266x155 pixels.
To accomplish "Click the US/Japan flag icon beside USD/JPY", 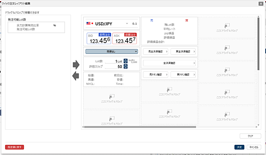I will tap(90, 23).
